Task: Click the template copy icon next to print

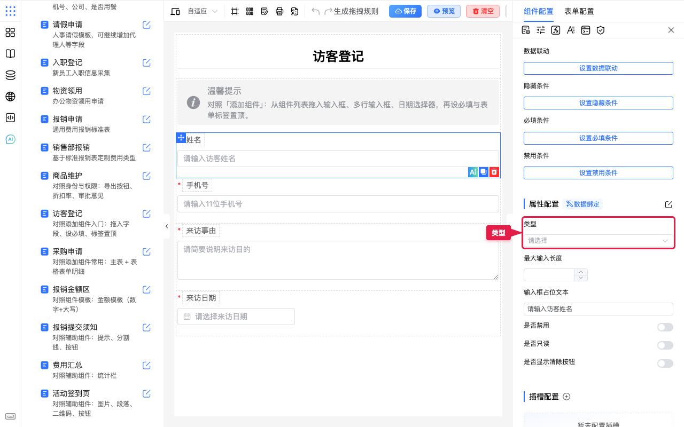Action: (x=294, y=11)
